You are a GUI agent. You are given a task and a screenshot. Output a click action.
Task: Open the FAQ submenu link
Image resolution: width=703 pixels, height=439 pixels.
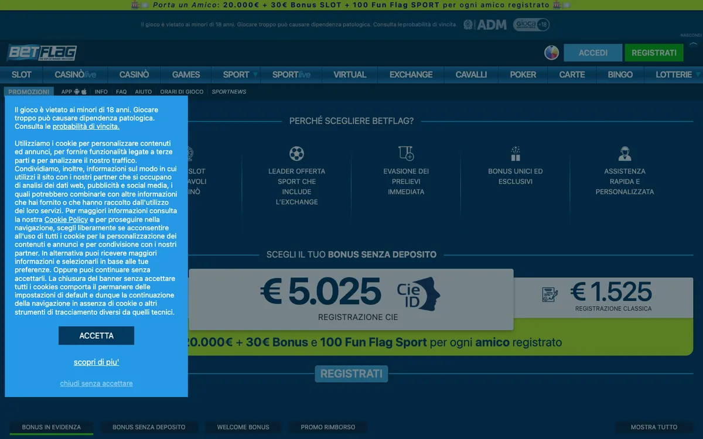(121, 92)
